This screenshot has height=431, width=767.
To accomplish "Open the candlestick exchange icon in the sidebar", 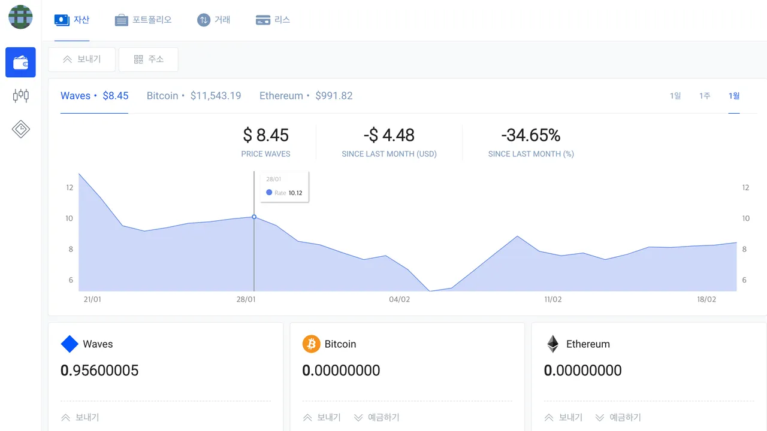I will click(20, 95).
